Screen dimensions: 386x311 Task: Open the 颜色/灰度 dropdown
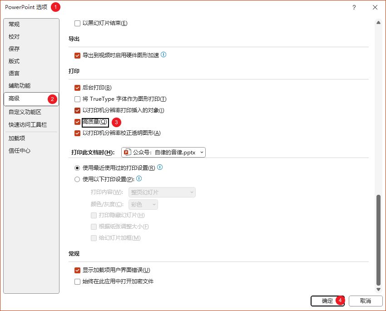pyautogui.click(x=144, y=205)
